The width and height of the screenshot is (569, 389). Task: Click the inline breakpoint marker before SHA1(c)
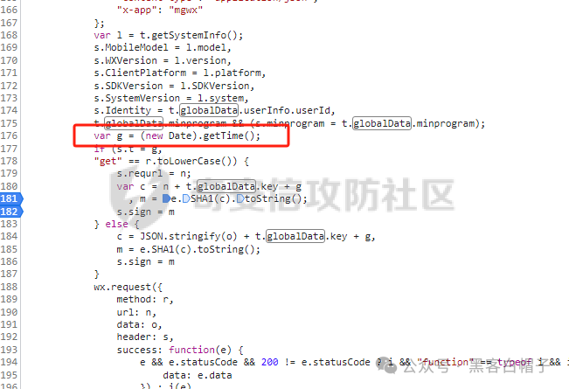(x=186, y=198)
